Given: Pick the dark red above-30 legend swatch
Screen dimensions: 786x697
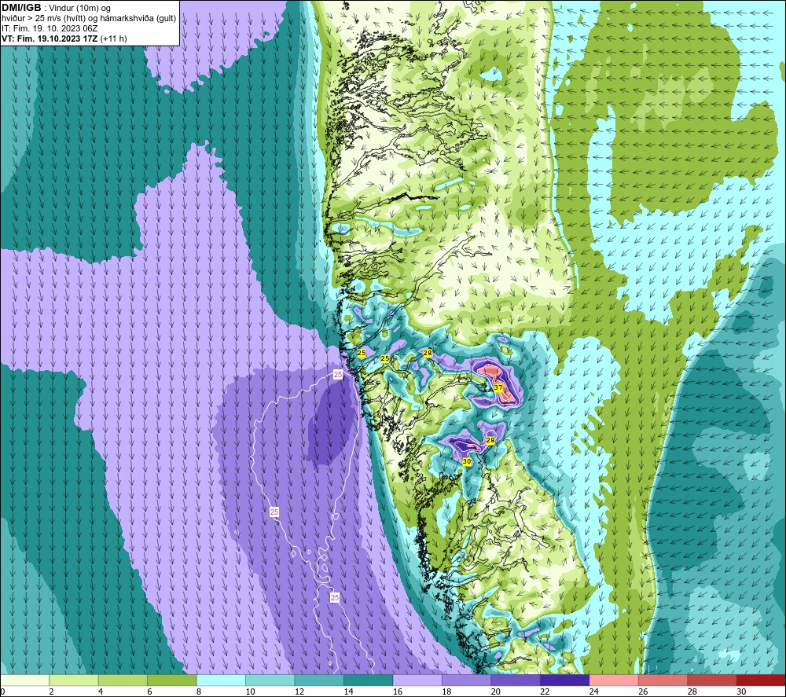Looking at the screenshot, I should (762, 680).
